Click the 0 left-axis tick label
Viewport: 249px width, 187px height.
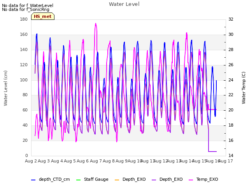(x=26, y=155)
